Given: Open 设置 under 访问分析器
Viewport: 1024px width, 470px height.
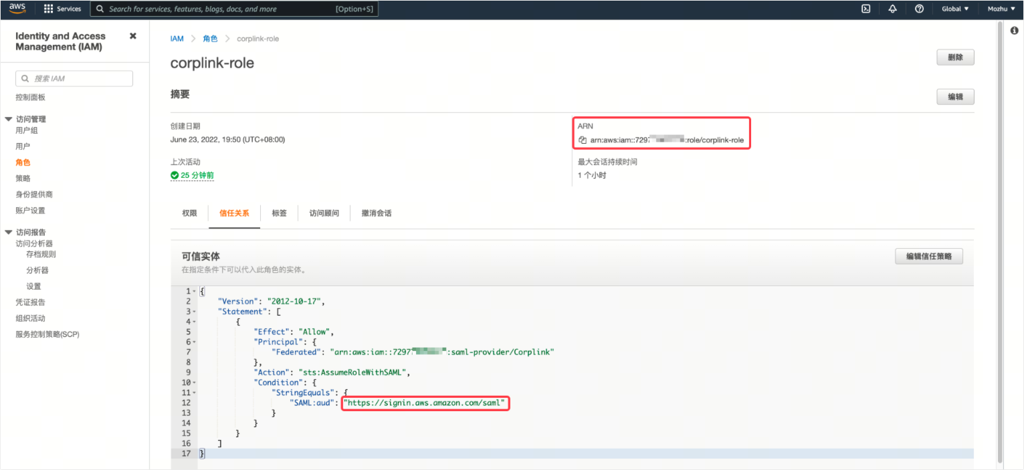Looking at the screenshot, I should tap(33, 286).
